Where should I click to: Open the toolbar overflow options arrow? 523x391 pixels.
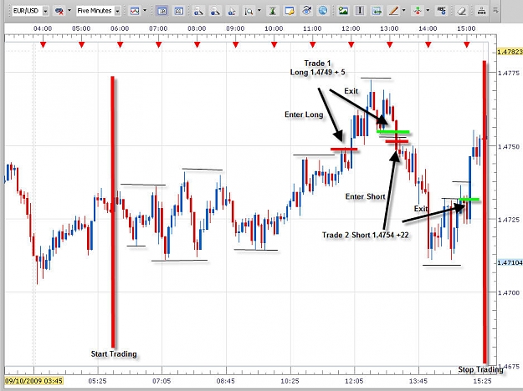point(495,11)
